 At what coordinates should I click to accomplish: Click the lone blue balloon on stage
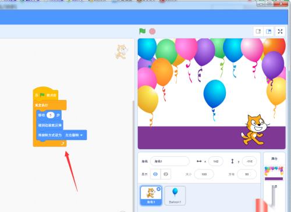pyautogui.click(x=215, y=94)
